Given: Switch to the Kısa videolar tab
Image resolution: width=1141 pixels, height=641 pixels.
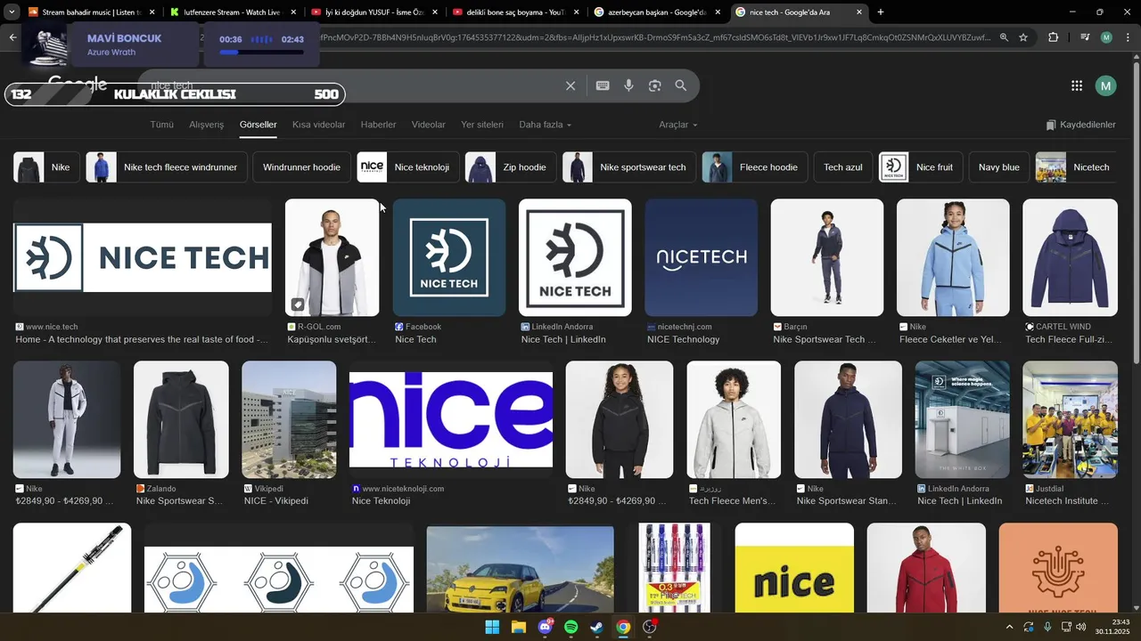Looking at the screenshot, I should coord(318,125).
